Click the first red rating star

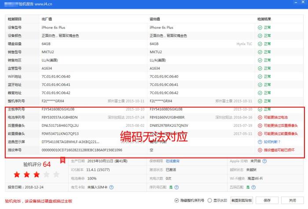(17, 174)
